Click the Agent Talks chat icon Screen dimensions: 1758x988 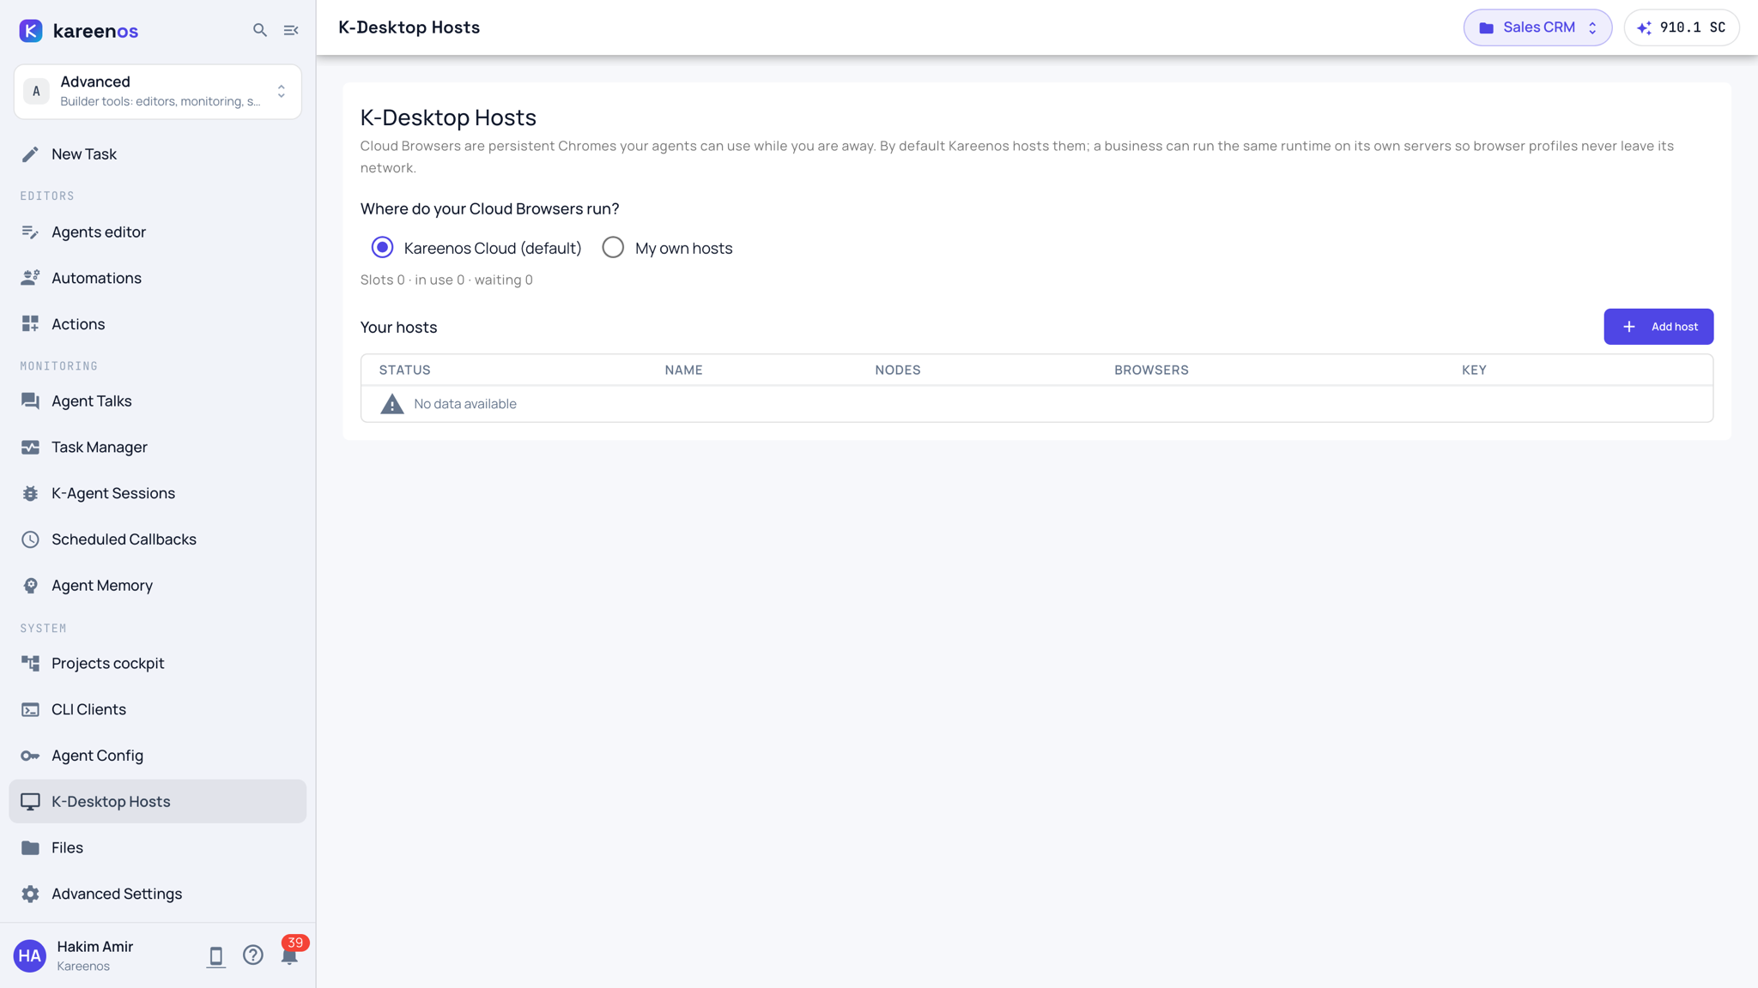tap(30, 401)
